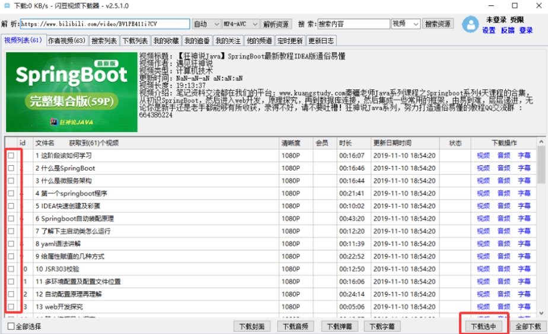Open the 自动 quality dropdown

click(x=206, y=24)
